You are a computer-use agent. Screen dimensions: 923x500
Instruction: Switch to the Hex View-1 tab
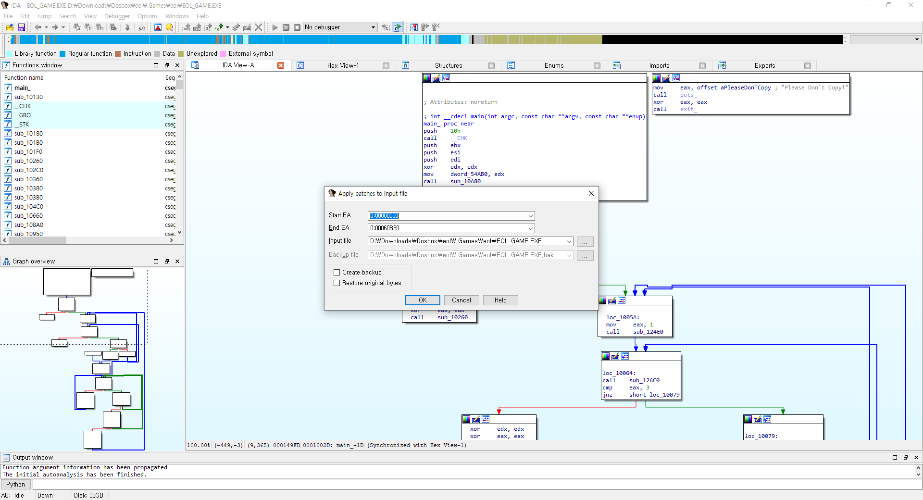click(343, 65)
